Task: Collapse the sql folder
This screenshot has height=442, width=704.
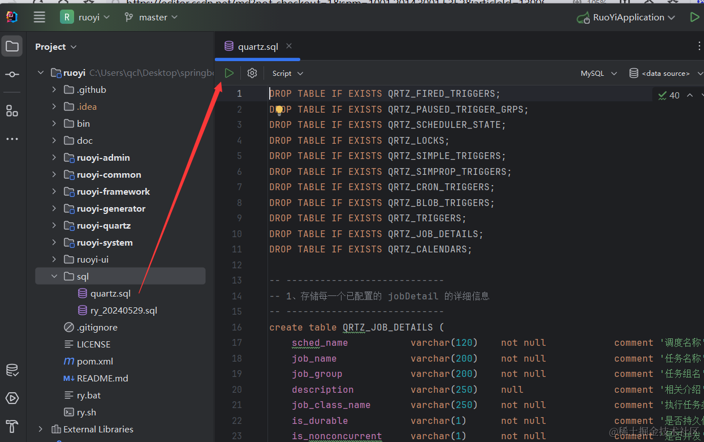Action: [54, 276]
